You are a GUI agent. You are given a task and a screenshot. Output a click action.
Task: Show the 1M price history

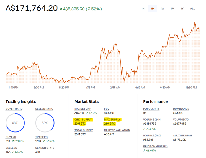pos(172,9)
